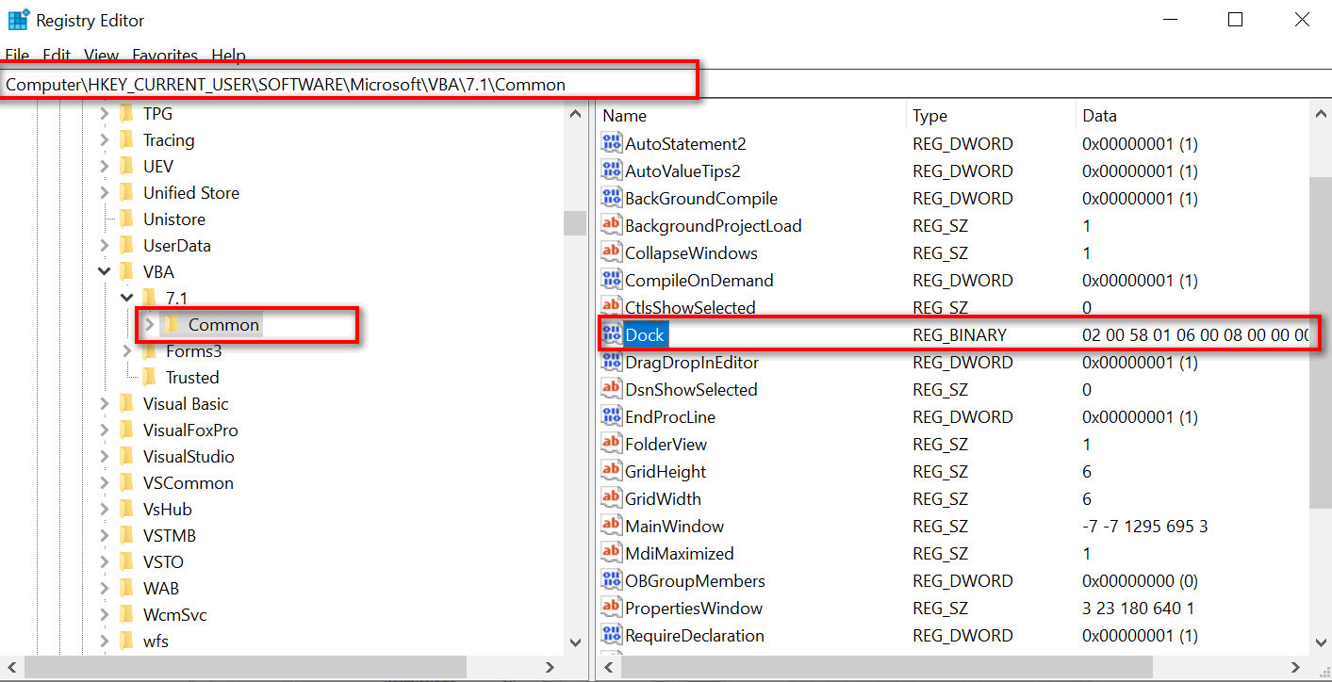Image resolution: width=1332 pixels, height=682 pixels.
Task: Open the Edit menu
Action: 57,56
